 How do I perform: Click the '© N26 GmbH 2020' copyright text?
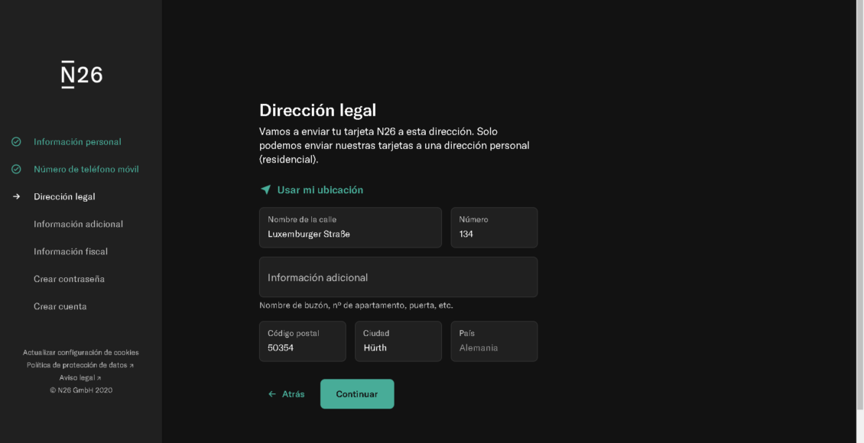81,390
